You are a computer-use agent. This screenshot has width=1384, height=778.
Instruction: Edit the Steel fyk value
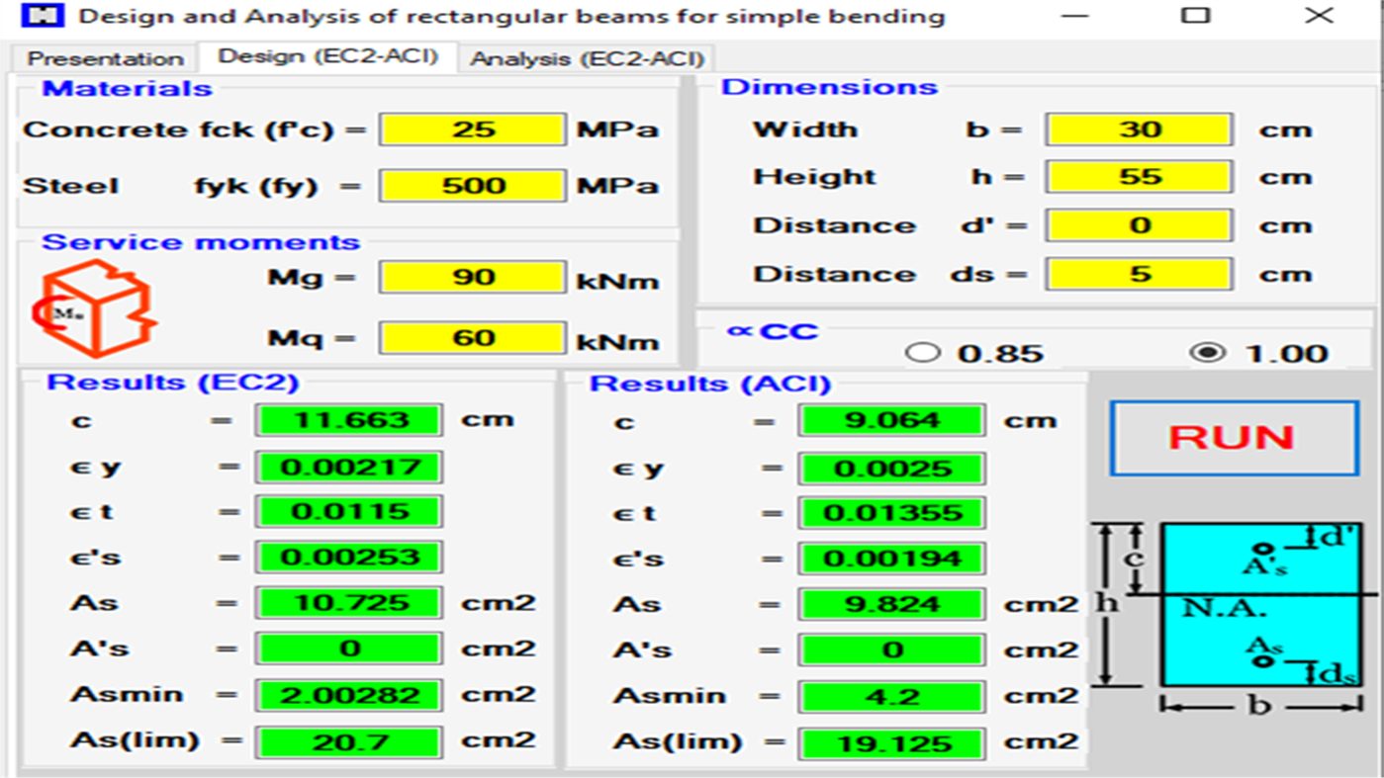[472, 185]
